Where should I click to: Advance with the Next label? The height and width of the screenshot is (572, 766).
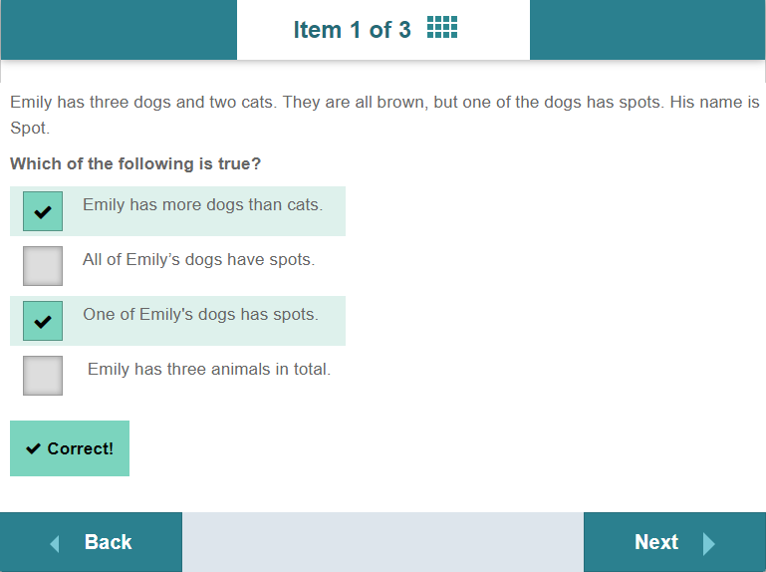pos(656,542)
